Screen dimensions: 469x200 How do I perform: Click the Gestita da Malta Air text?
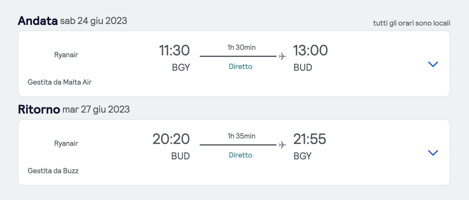click(x=60, y=82)
